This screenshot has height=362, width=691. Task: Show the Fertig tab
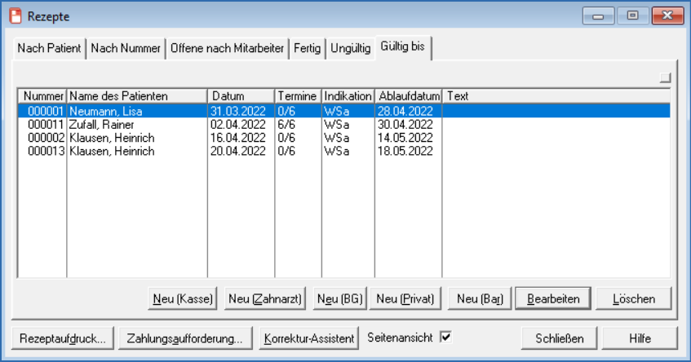pos(308,49)
